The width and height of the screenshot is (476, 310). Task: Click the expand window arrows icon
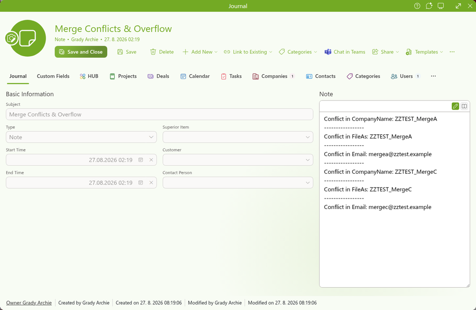point(458,6)
